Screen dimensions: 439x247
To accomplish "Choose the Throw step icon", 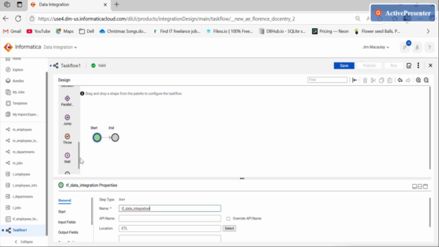I will click(67, 139).
